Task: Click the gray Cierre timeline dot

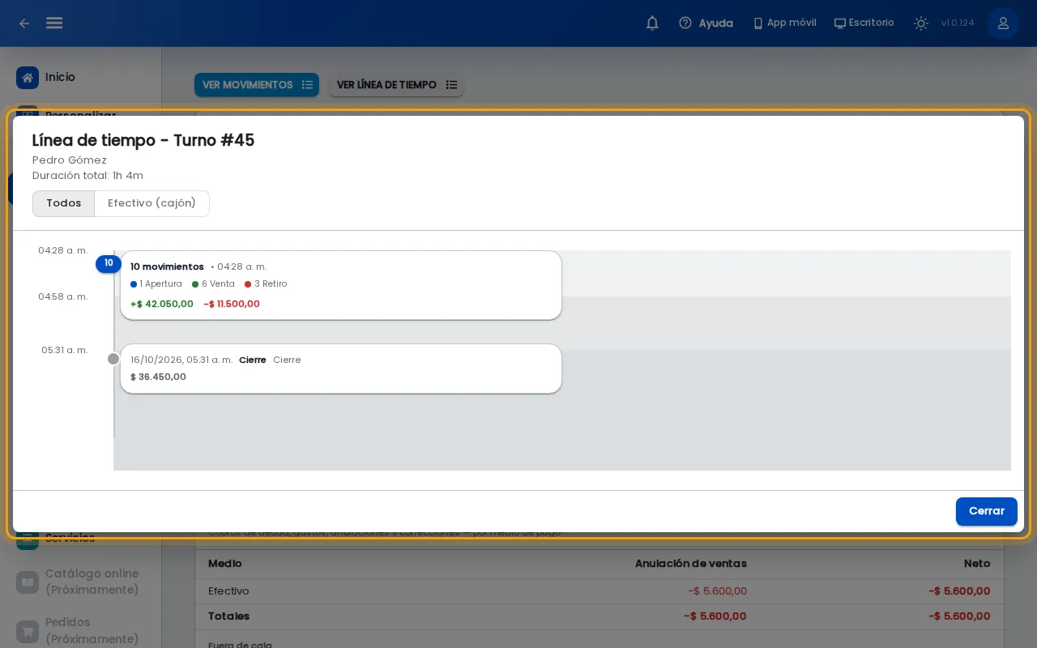Action: 113,359
